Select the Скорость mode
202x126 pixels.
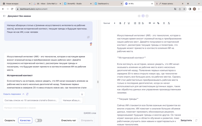[10, 120]
